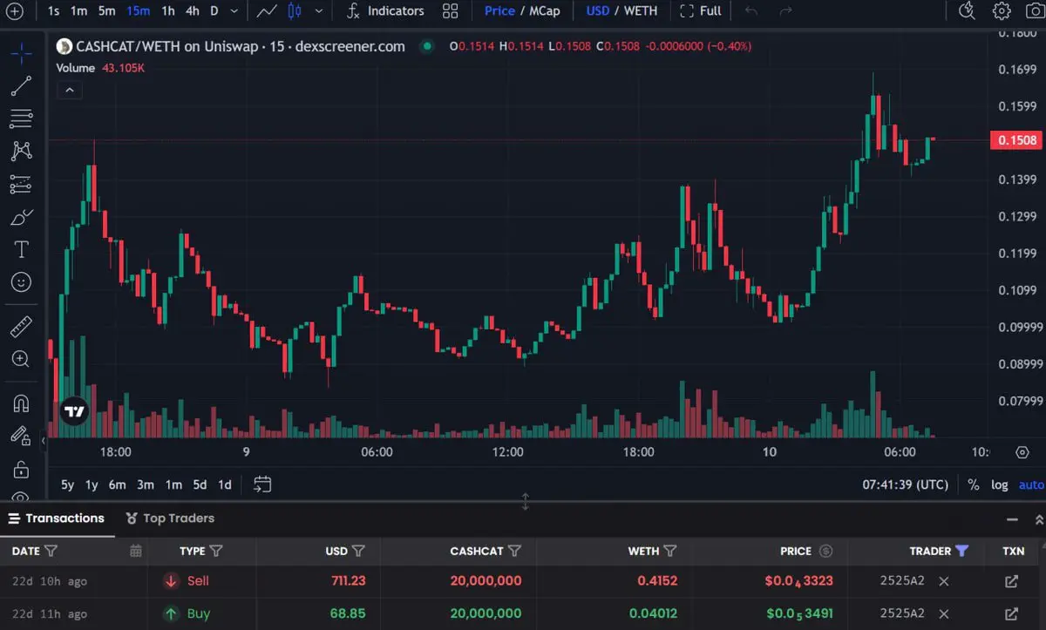Open the active TRADER filter

tap(961, 551)
